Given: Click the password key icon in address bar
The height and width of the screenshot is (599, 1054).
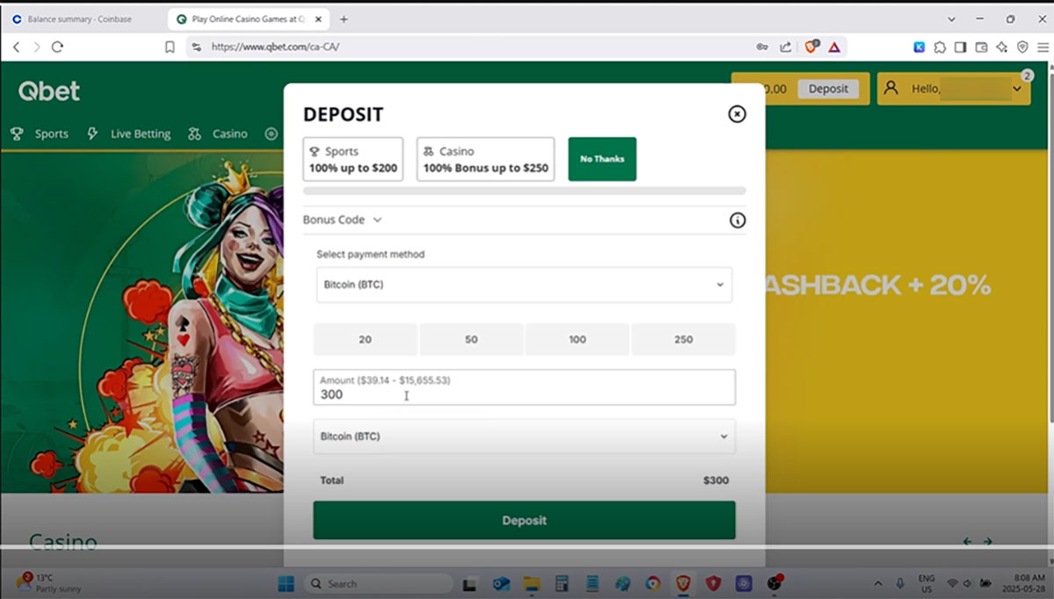Looking at the screenshot, I should point(762,47).
